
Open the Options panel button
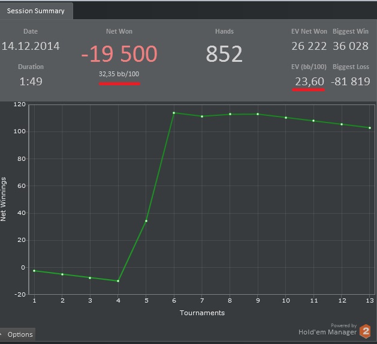click(17, 334)
